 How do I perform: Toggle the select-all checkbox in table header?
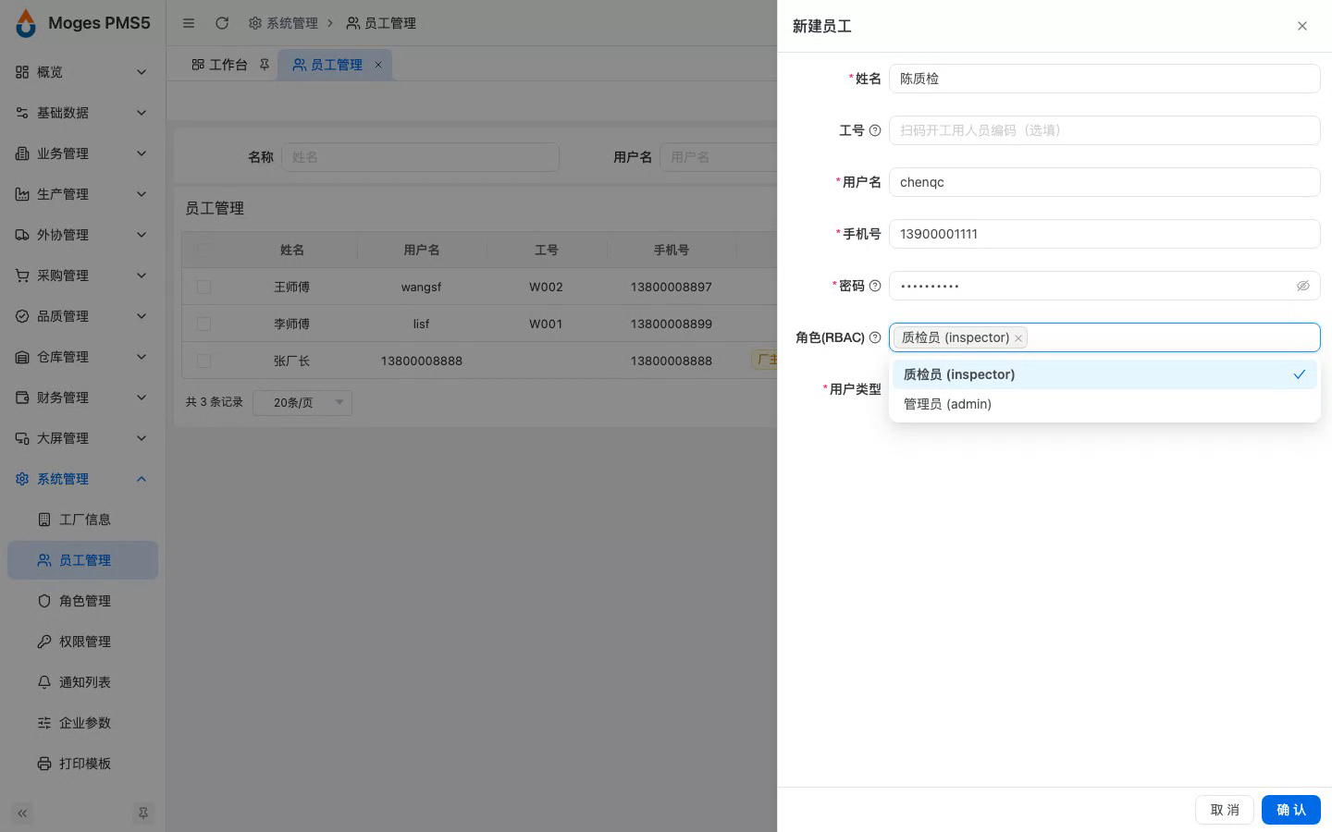click(x=204, y=250)
